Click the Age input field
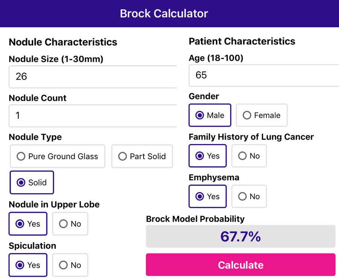 click(264, 75)
